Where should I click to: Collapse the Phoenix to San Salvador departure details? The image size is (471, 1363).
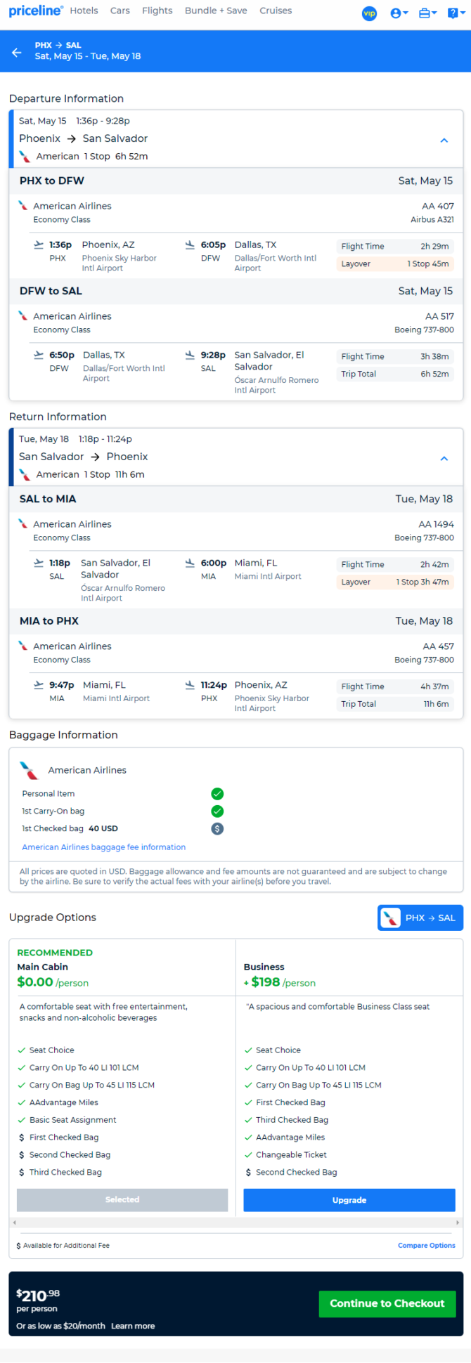[444, 141]
